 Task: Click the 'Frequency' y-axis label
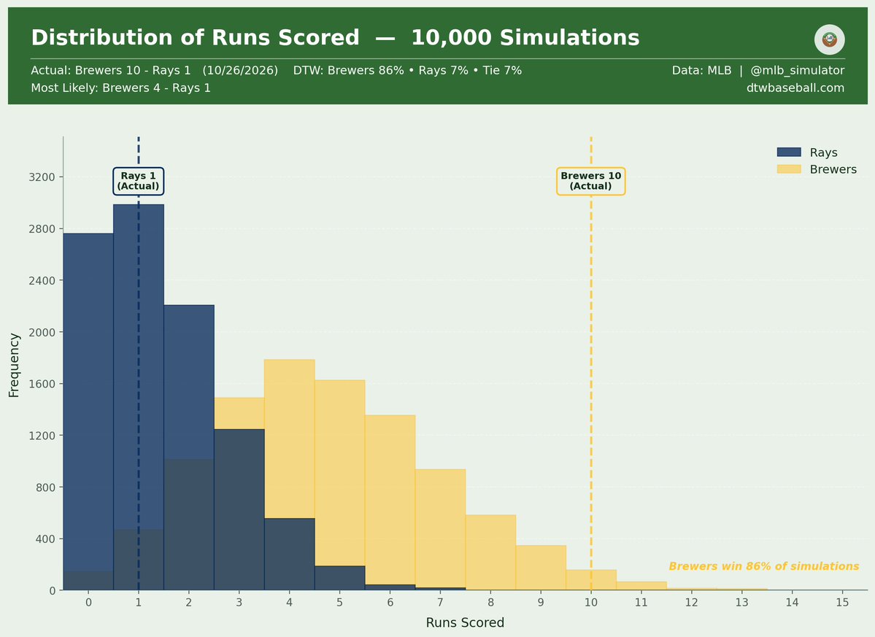click(x=14, y=366)
